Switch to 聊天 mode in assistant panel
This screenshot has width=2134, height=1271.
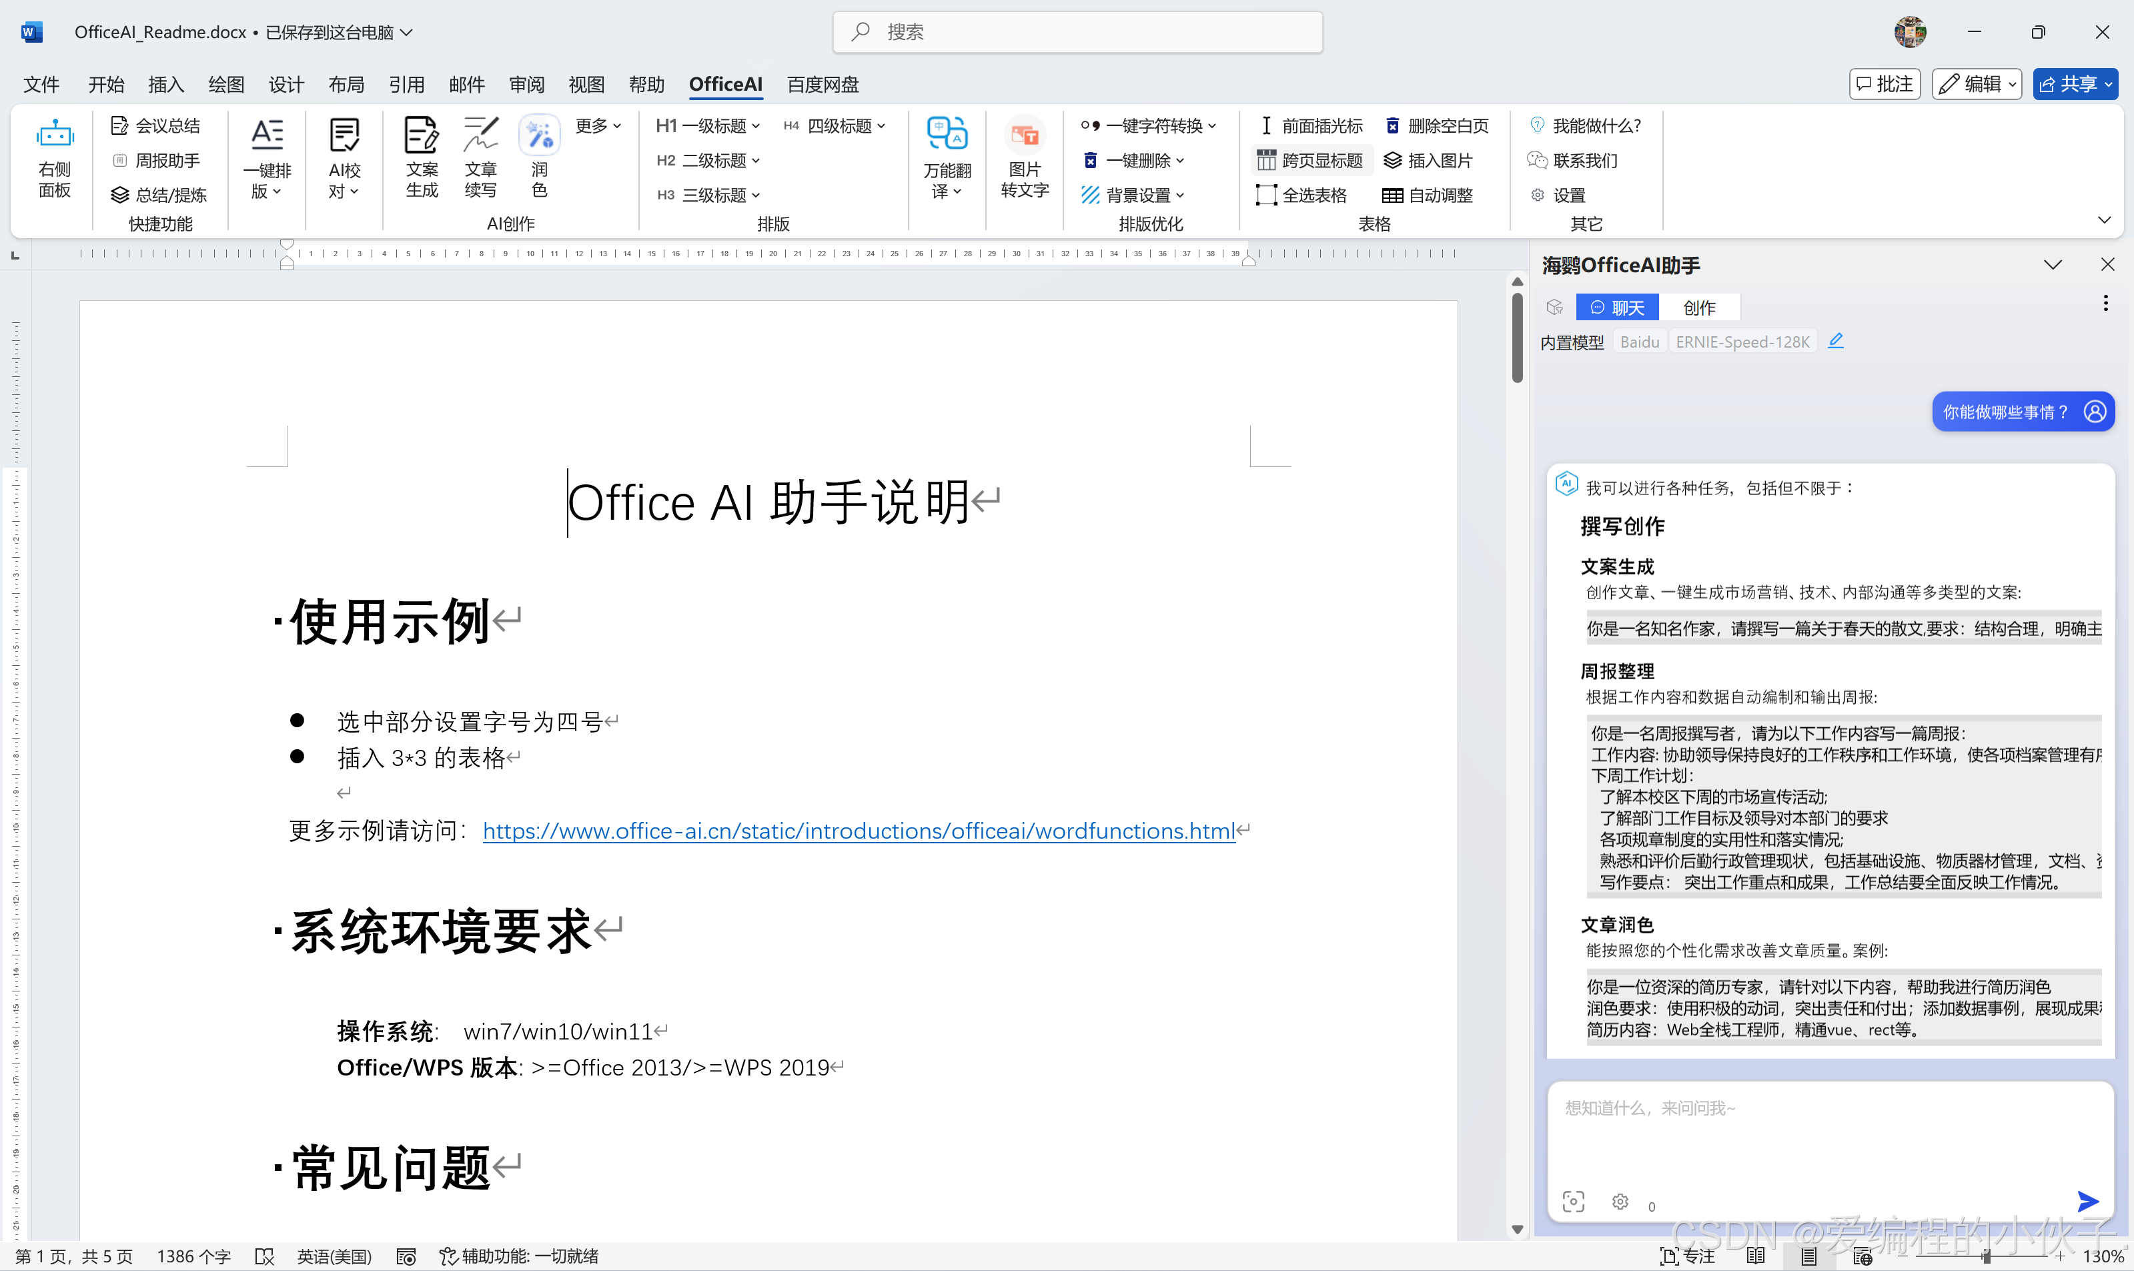1617,307
